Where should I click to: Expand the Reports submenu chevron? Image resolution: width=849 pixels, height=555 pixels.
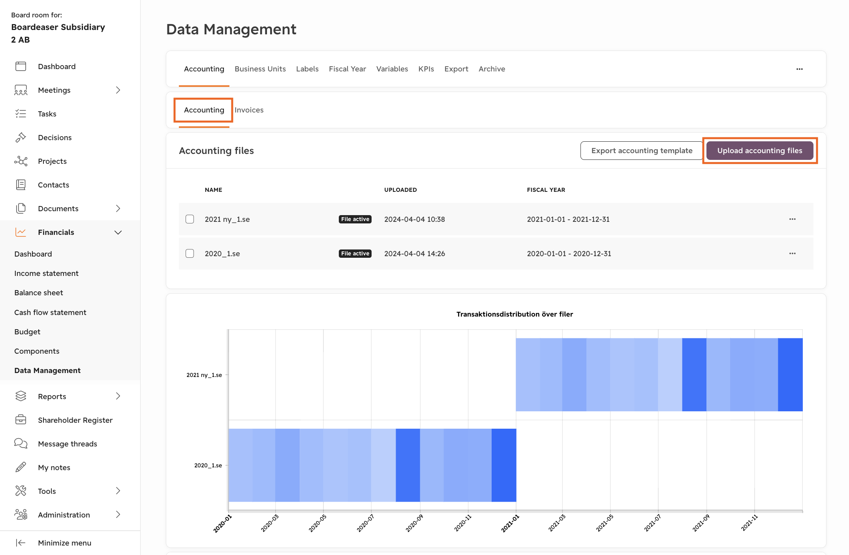(118, 396)
